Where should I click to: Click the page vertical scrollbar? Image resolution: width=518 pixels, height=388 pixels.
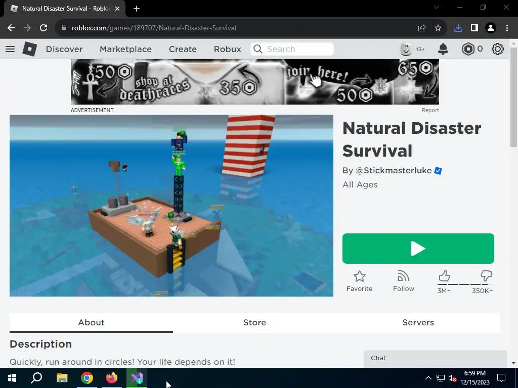[x=513, y=98]
